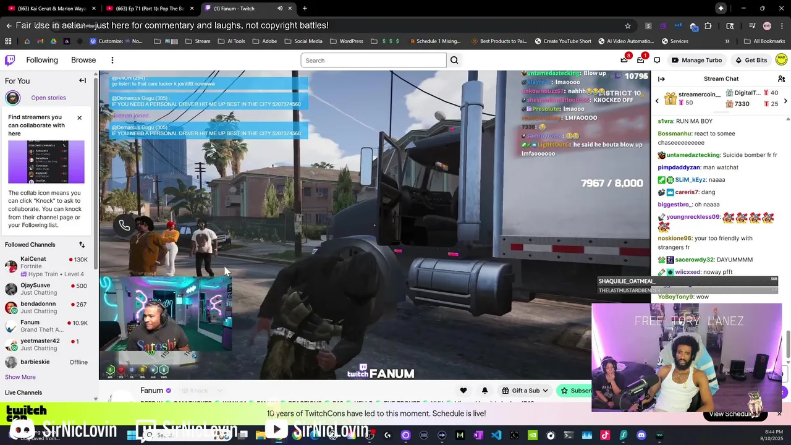Open bendadonnn channel from sidebar

coord(48,308)
